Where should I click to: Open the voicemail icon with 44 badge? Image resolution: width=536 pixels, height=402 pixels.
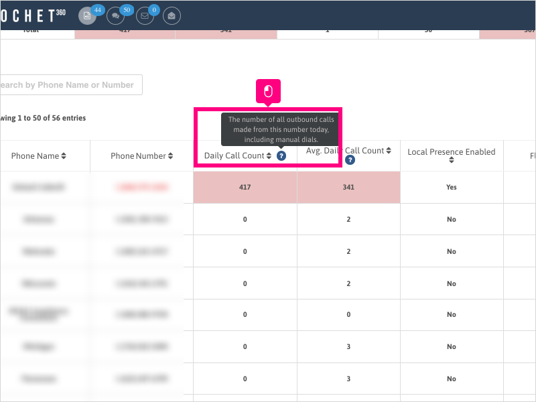click(x=87, y=15)
